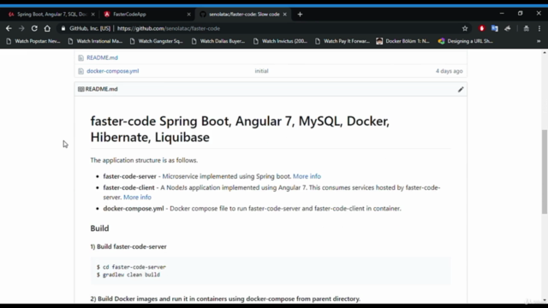
Task: Click the scrollbar up arrow
Action: pyautogui.click(x=545, y=52)
